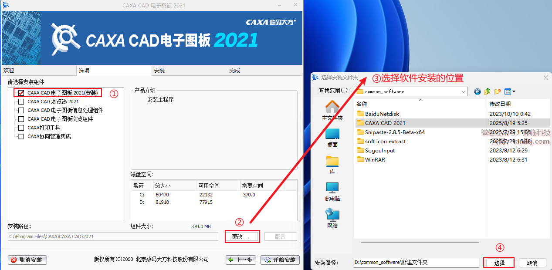Click the 配置 button
Image resolution: width=552 pixels, height=270 pixels.
click(281, 236)
